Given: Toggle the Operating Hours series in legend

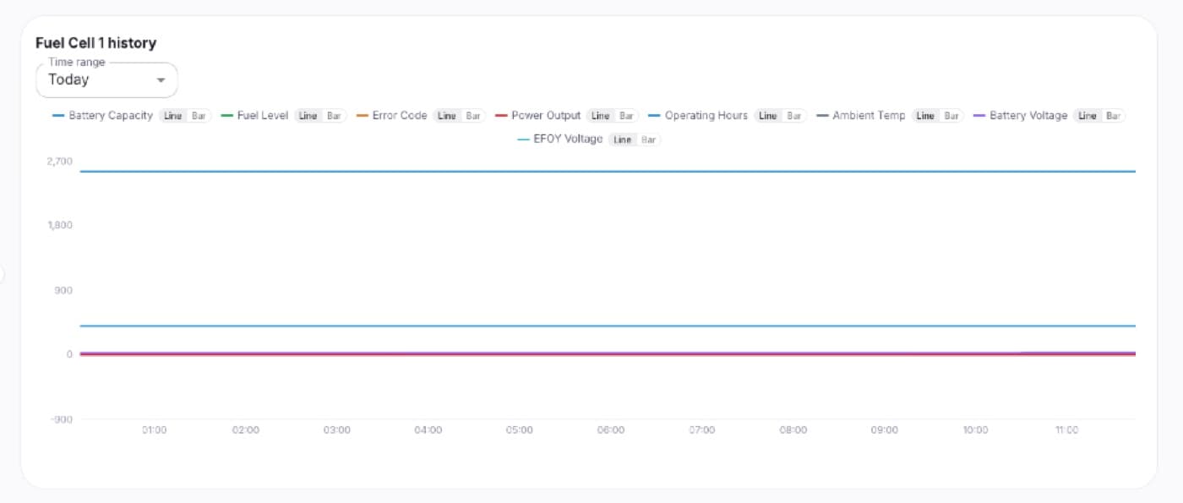Looking at the screenshot, I should pyautogui.click(x=698, y=116).
